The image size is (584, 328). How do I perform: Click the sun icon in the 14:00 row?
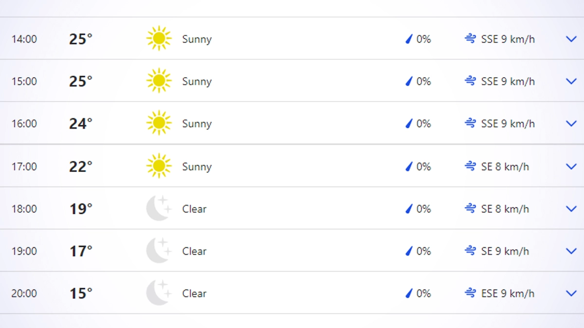[x=159, y=39]
